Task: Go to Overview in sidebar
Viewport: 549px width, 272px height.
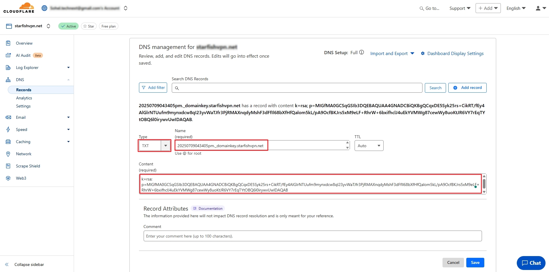Action: click(24, 43)
